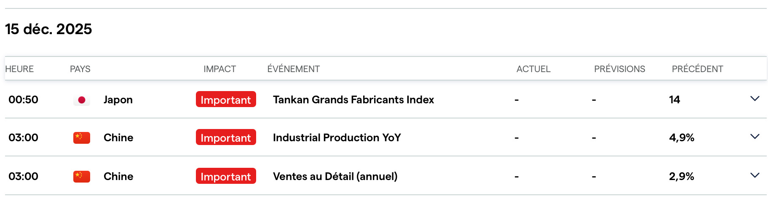Click China flag in Ventes au Détail row
Image resolution: width=768 pixels, height=199 pixels.
82,177
